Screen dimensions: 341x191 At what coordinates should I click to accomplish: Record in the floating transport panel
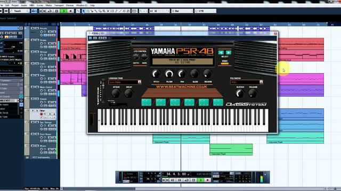click(x=208, y=180)
